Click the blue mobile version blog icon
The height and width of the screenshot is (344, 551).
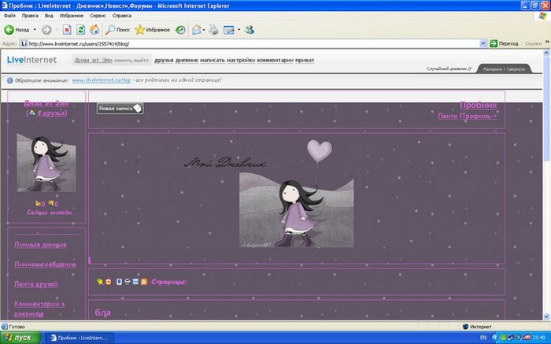click(x=119, y=282)
